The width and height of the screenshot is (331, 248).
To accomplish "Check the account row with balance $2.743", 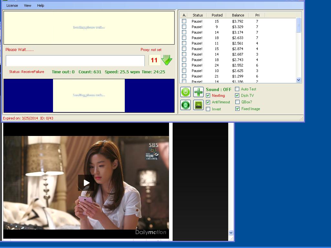I will [x=184, y=60].
